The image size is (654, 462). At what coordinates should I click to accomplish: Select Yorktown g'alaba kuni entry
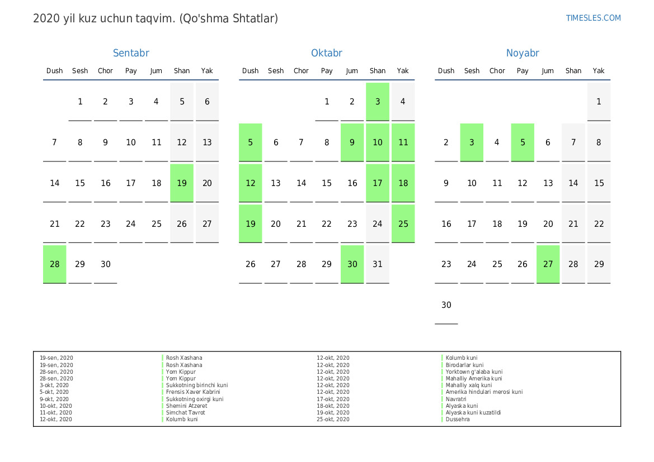[x=474, y=372]
